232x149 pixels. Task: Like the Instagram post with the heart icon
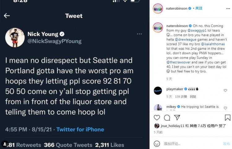[157, 118]
